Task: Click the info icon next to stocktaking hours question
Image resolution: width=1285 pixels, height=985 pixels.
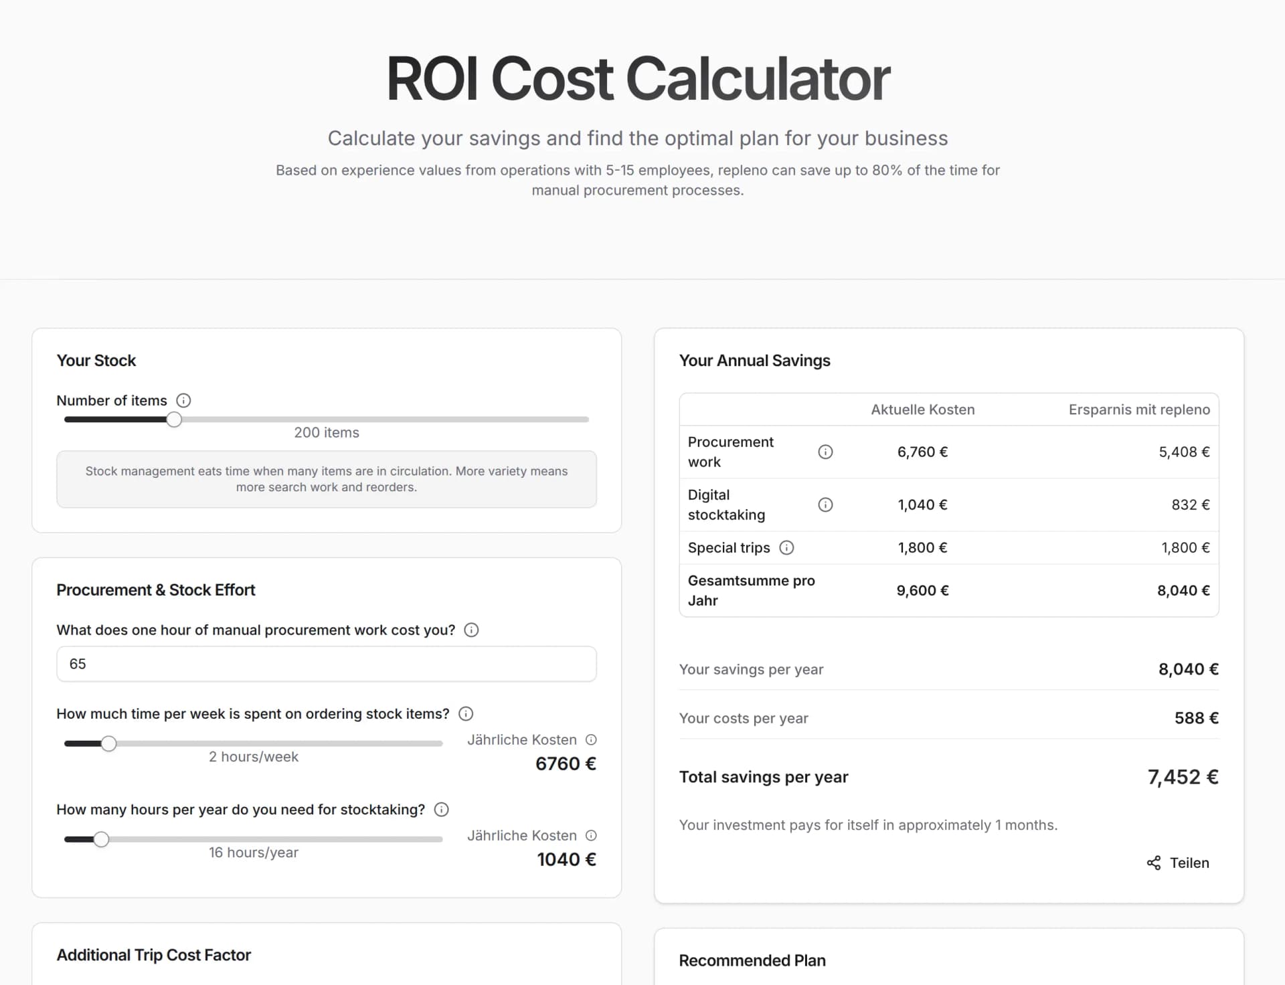Action: coord(441,810)
